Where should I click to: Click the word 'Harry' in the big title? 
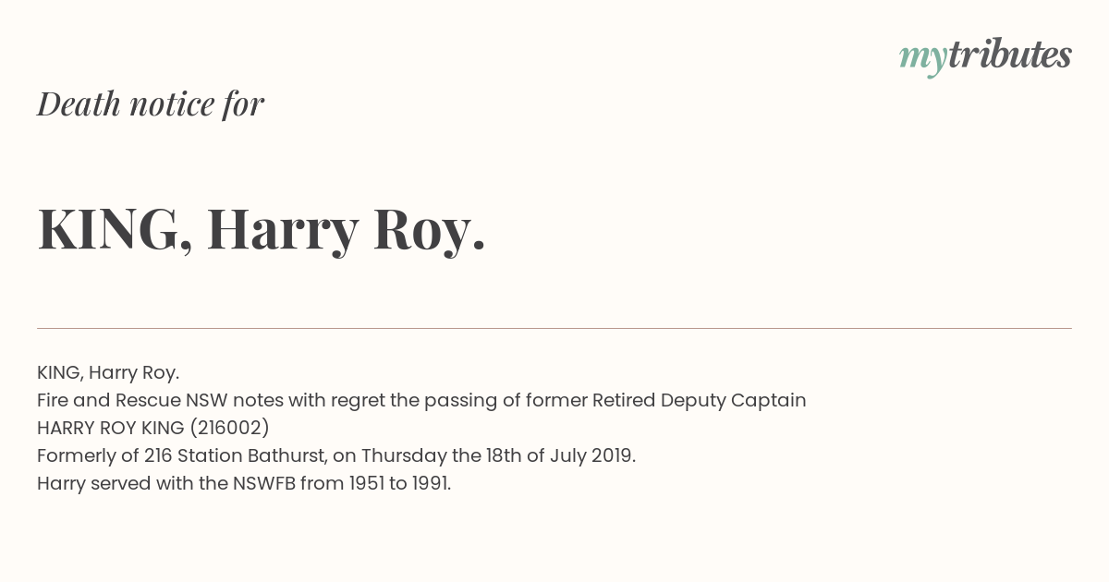point(282,230)
